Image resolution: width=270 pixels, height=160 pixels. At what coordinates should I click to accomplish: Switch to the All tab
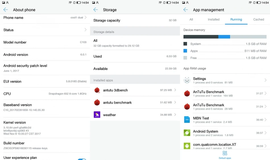(x=191, y=19)
